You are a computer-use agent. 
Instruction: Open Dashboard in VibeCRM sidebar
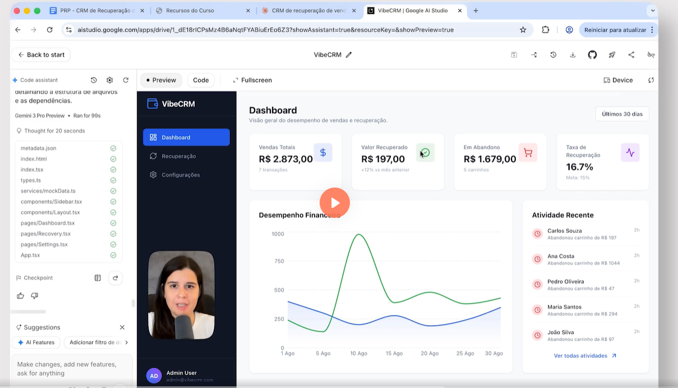click(x=186, y=138)
